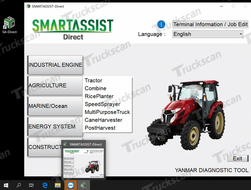Open Microsoft Edge from the taskbar
The height and width of the screenshot is (190, 251).
pyautogui.click(x=45, y=185)
